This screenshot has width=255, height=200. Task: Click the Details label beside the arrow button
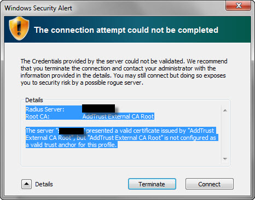pyautogui.click(x=44, y=184)
